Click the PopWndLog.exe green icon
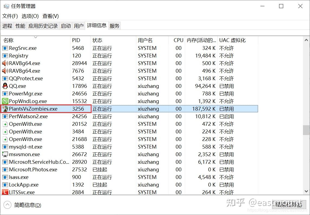This screenshot has width=310, height=215. point(5,101)
